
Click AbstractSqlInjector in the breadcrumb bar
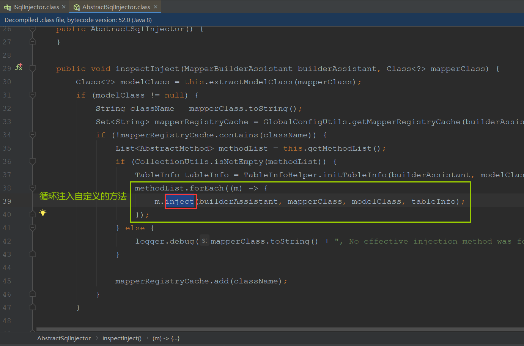coord(64,338)
